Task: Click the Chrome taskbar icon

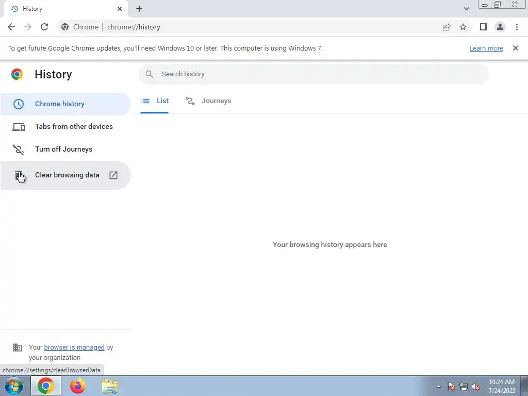Action: 46,386
